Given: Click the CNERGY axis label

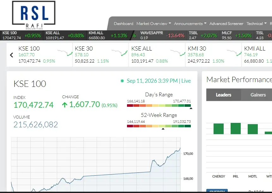Looking at the screenshot, I should coord(218,176).
